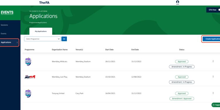Click the Wembley Just Play organisation name
Image resolution: width=220 pixels, height=110 pixels.
(x=60, y=77)
